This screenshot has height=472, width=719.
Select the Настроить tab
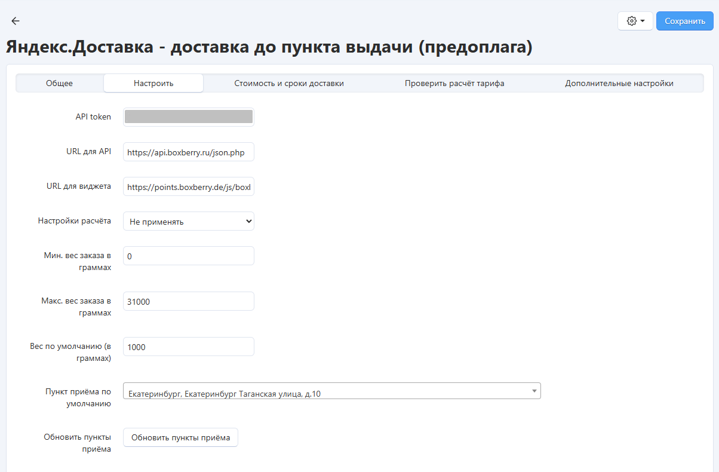pos(153,83)
